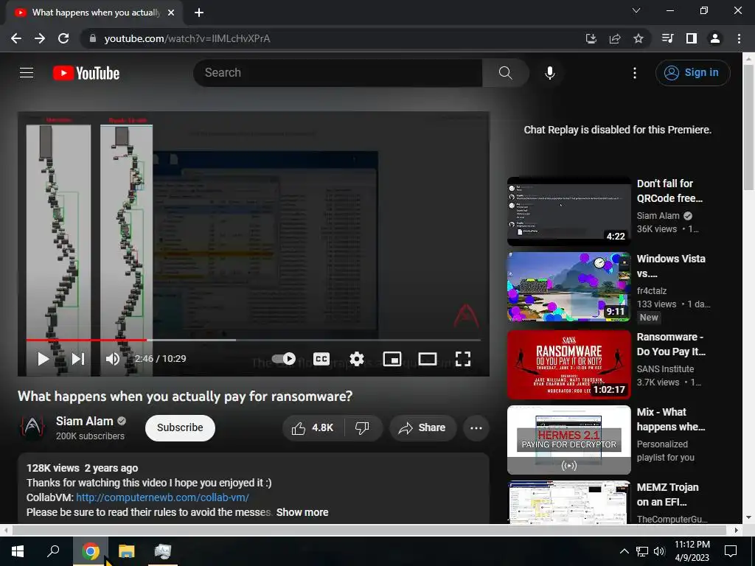Click the address bar URL

(x=187, y=38)
